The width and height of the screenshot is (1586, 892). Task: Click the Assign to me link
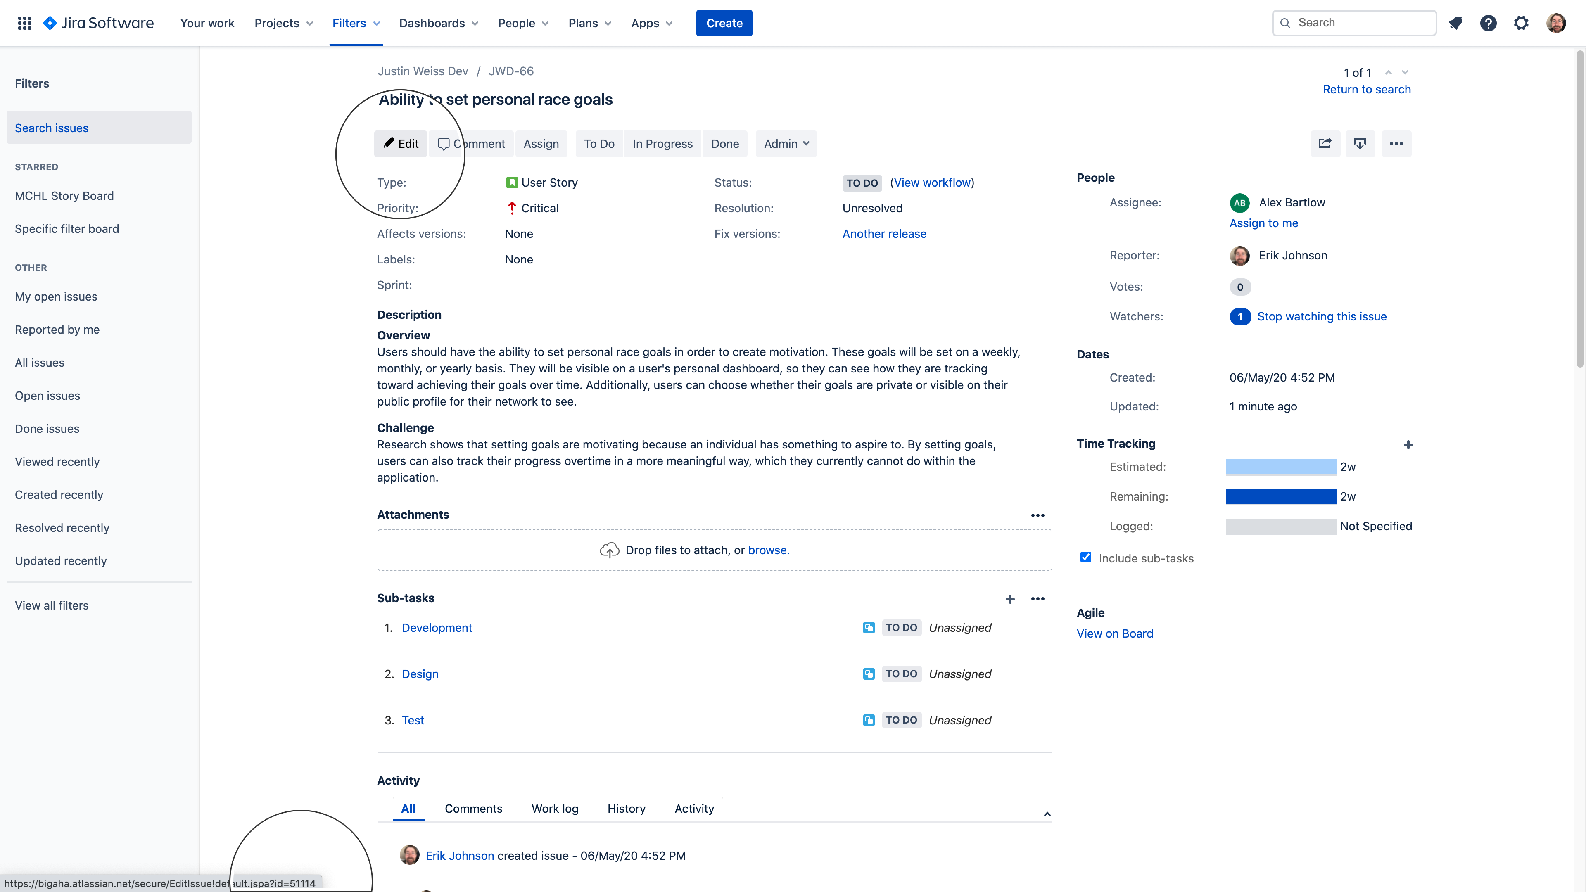(1263, 223)
